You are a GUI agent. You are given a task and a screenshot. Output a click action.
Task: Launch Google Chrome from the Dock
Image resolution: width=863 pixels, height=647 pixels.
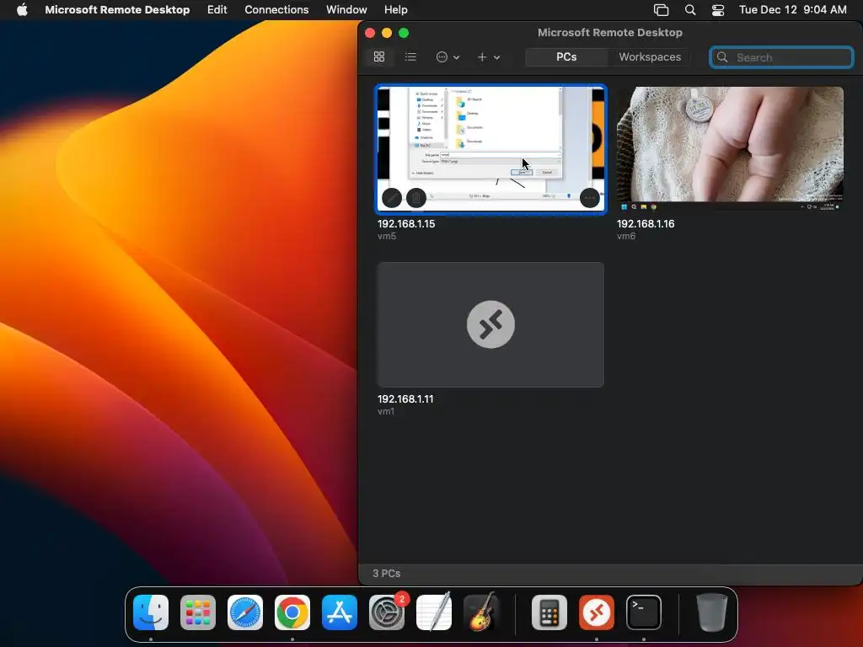(292, 612)
